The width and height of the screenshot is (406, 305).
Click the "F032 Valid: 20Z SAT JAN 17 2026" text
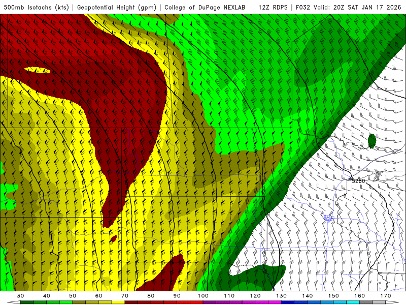pos(348,8)
